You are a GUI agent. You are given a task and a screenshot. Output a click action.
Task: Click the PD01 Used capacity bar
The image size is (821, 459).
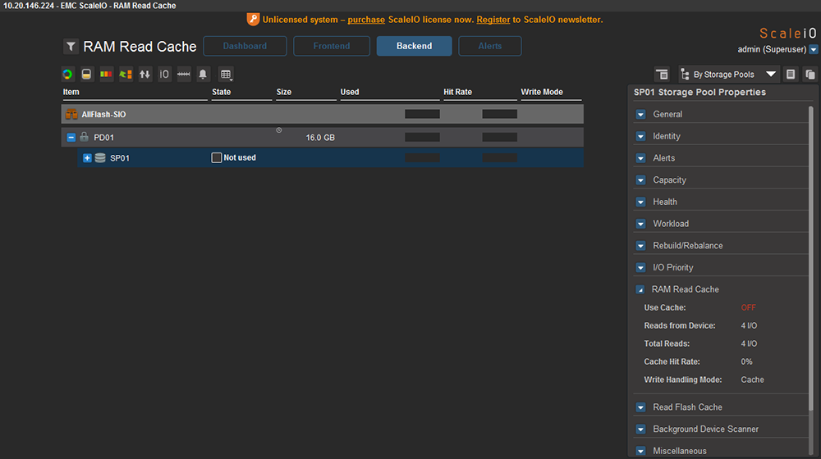point(422,137)
